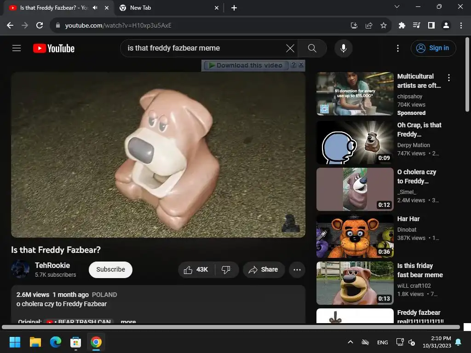Open the Windows Start menu

(15, 342)
